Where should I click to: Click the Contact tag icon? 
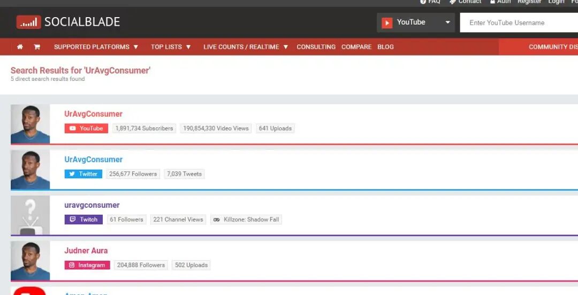pyautogui.click(x=453, y=2)
